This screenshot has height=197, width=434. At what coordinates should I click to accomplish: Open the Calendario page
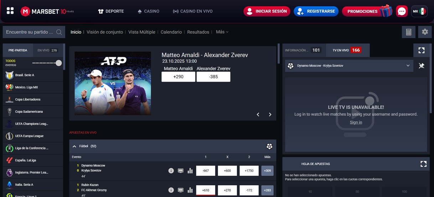tap(171, 32)
